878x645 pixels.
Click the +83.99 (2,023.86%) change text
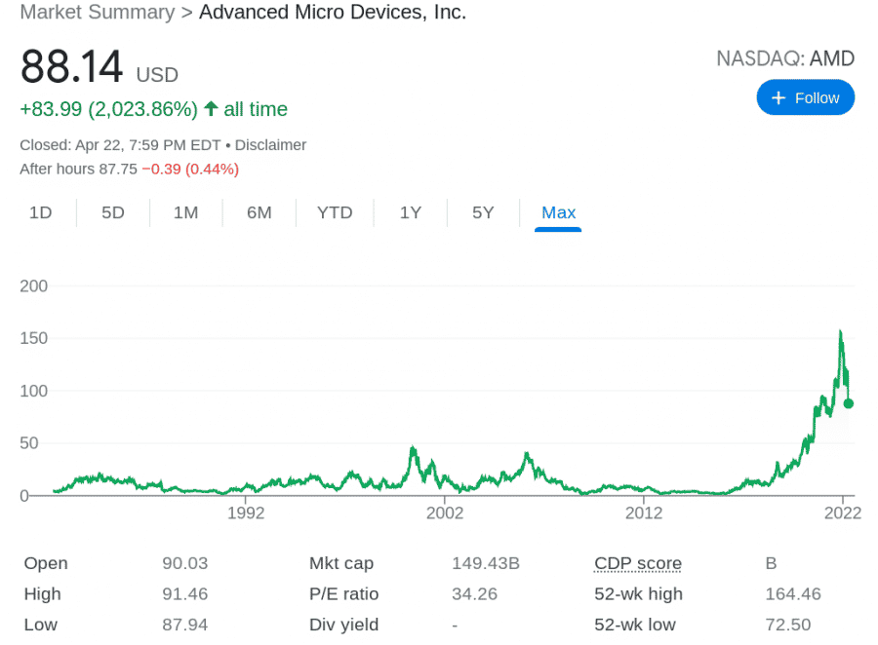(108, 109)
